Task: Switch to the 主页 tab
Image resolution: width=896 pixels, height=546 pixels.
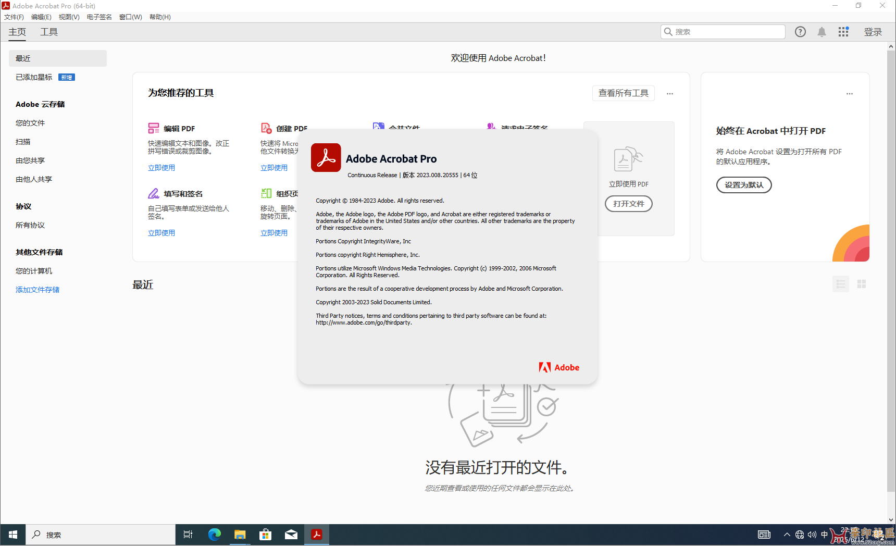Action: (x=17, y=32)
